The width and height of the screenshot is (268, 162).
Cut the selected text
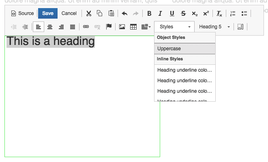pyautogui.click(x=89, y=13)
